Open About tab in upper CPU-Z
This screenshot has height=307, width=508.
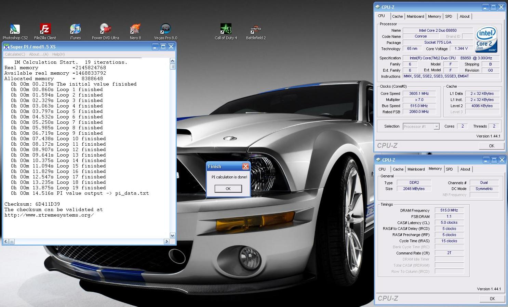click(x=464, y=16)
